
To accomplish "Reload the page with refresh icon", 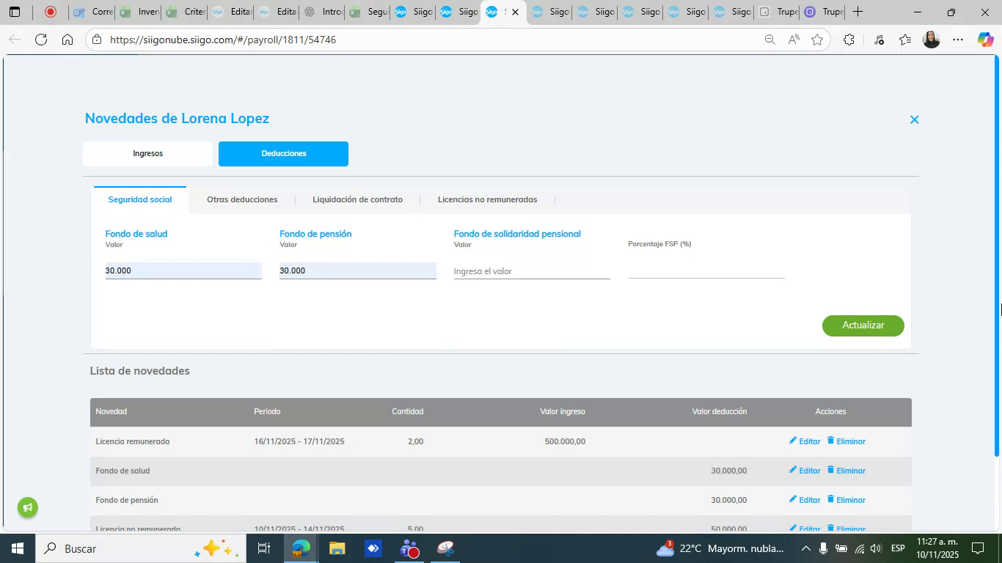I will tap(41, 40).
